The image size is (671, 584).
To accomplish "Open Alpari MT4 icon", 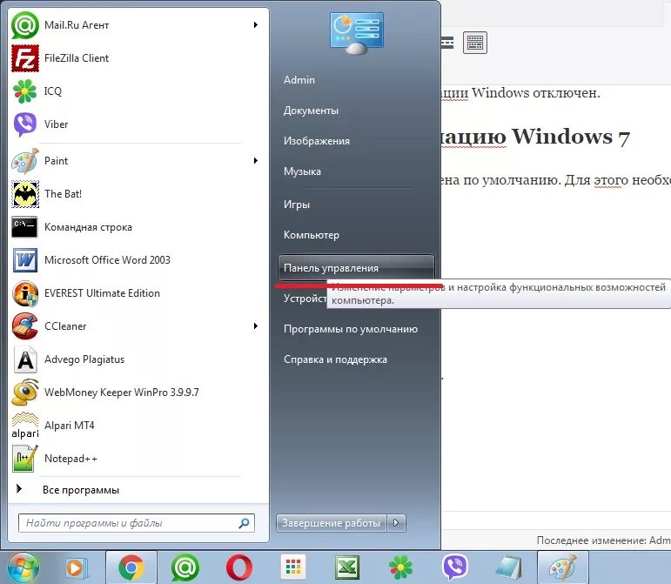I will tap(25, 426).
